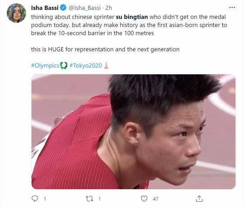Click the Olympics wreath emoji icon

[x=64, y=65]
